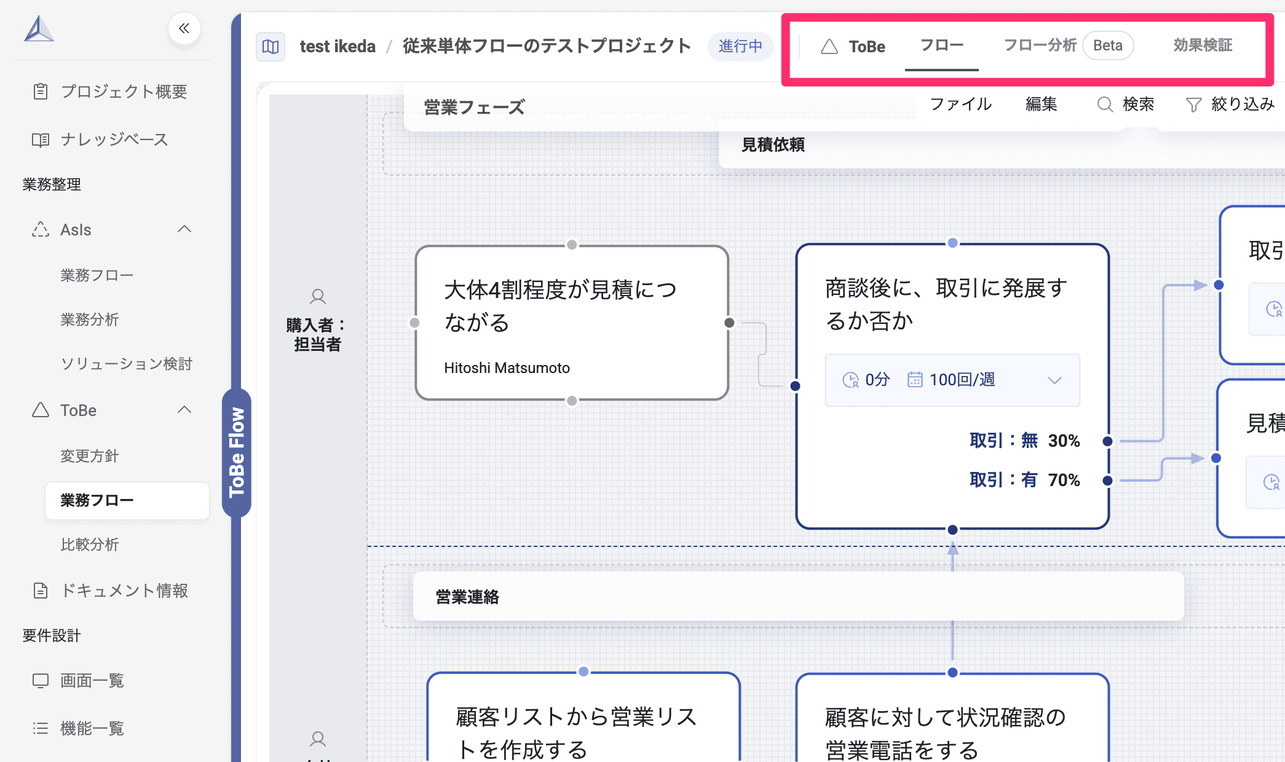
Task: Open the ファイル menu
Action: pos(961,104)
